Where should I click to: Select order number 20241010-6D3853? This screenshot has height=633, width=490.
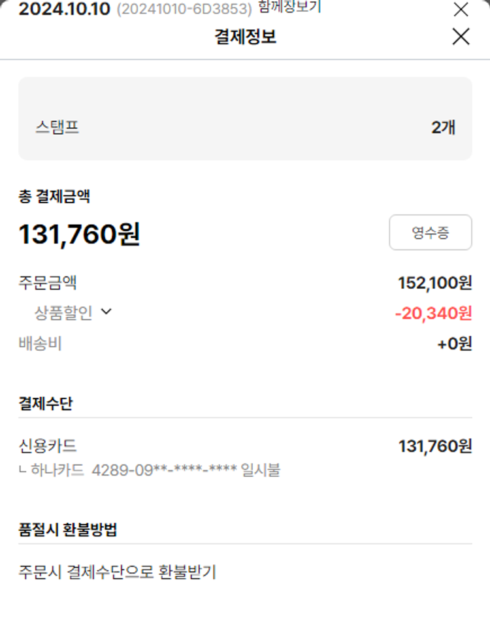pos(184,10)
